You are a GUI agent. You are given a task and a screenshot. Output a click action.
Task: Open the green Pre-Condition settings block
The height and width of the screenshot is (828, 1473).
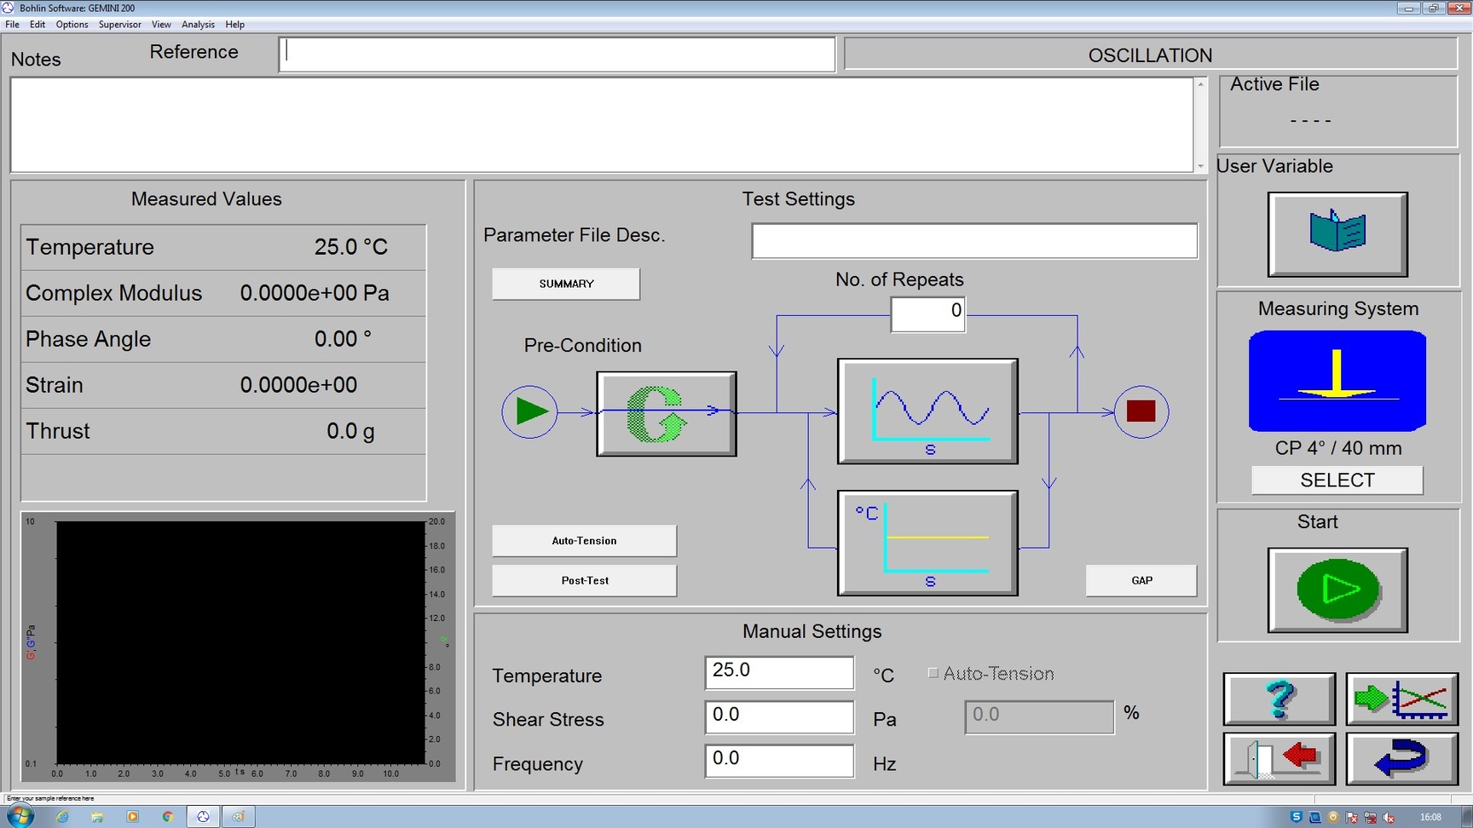tap(667, 412)
